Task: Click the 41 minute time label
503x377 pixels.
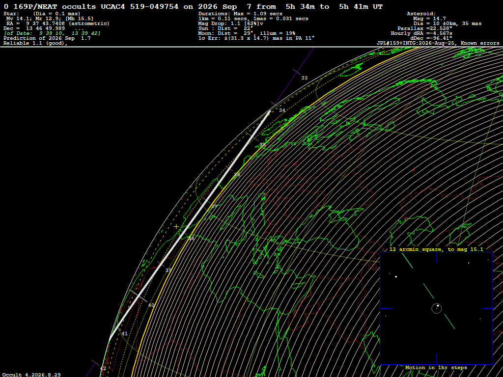Action: (124, 334)
